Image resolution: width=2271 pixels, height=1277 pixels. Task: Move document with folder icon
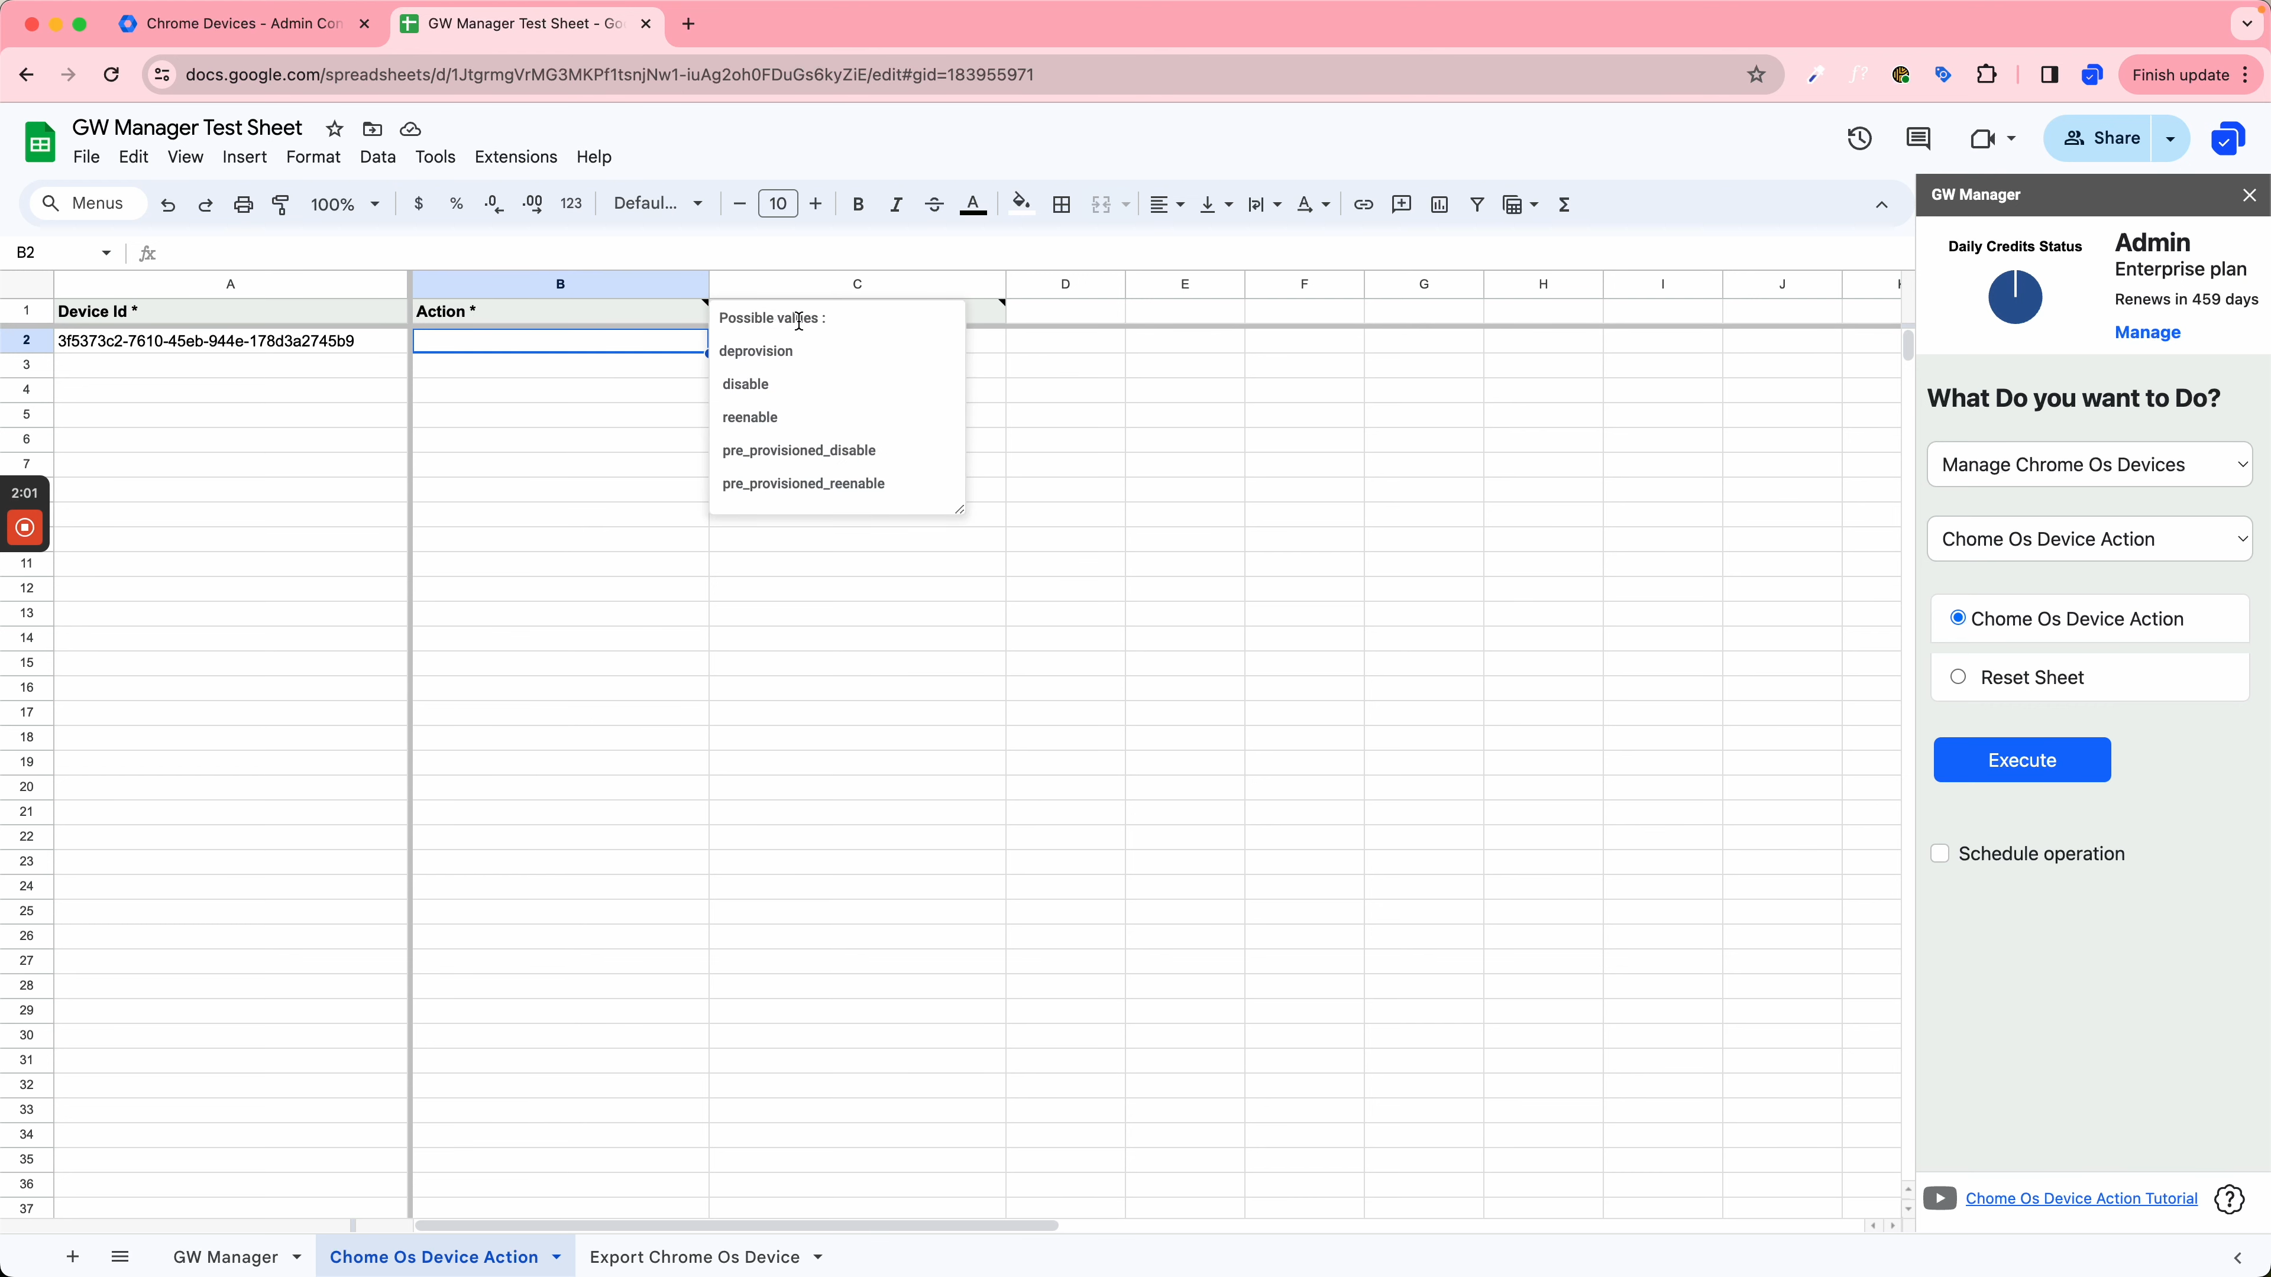point(372,129)
